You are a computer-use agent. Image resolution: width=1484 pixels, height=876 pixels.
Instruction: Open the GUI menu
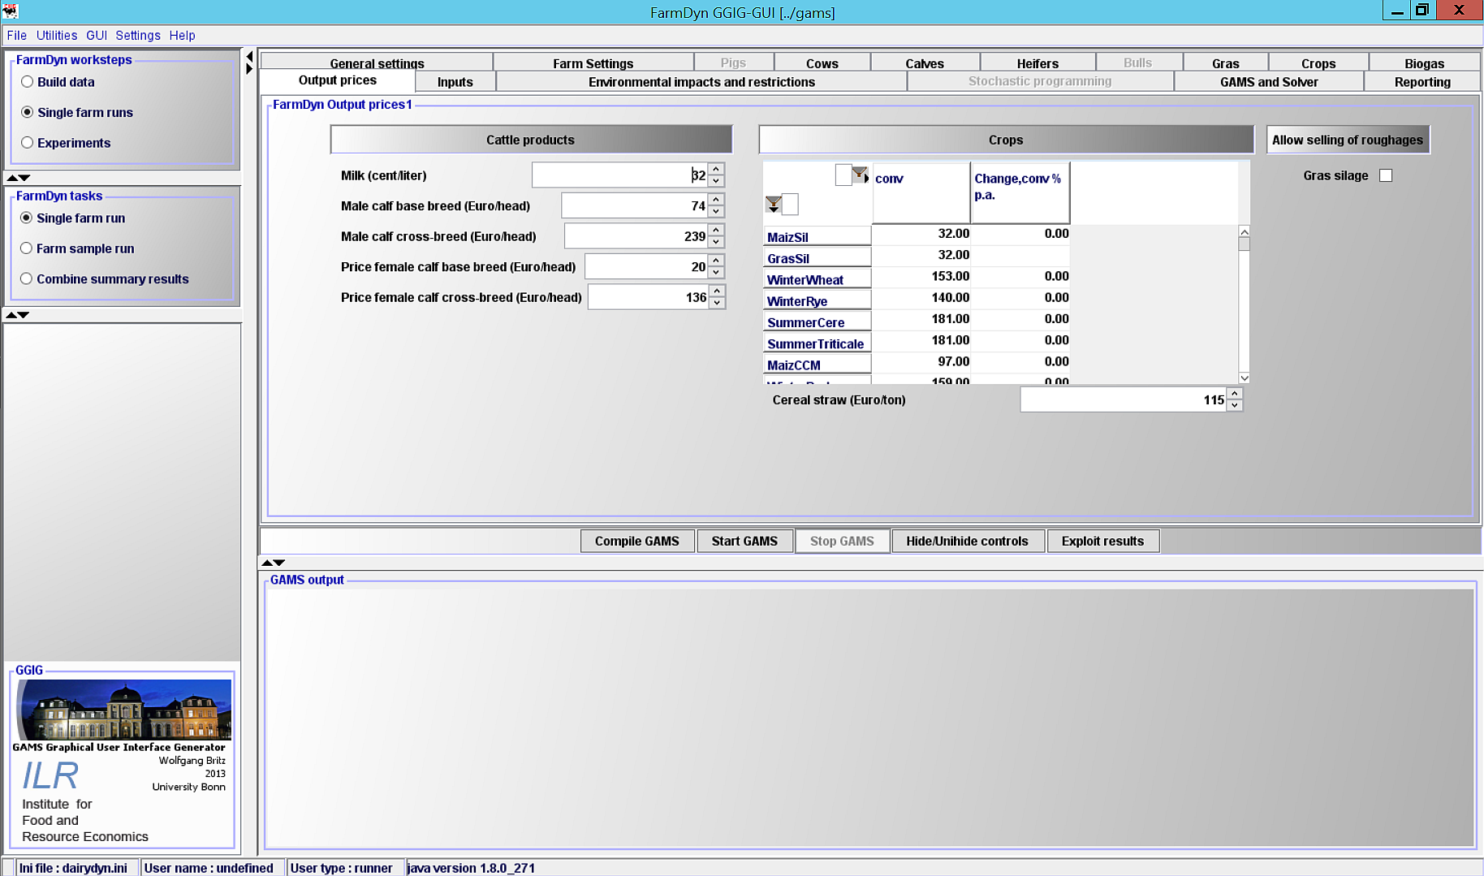[97, 36]
